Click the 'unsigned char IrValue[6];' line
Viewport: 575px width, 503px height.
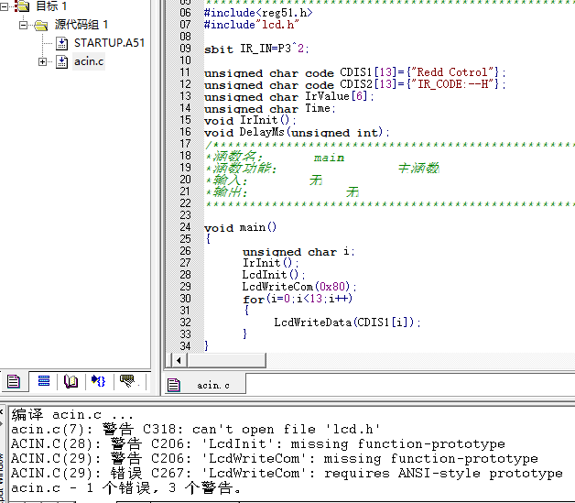tap(289, 96)
